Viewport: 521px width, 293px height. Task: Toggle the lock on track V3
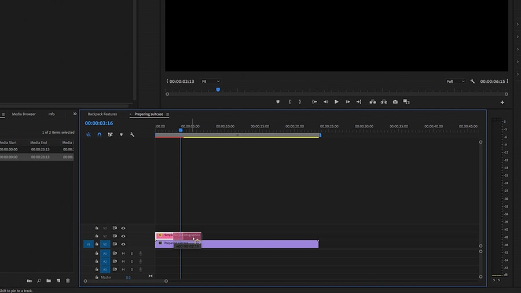coord(97,228)
